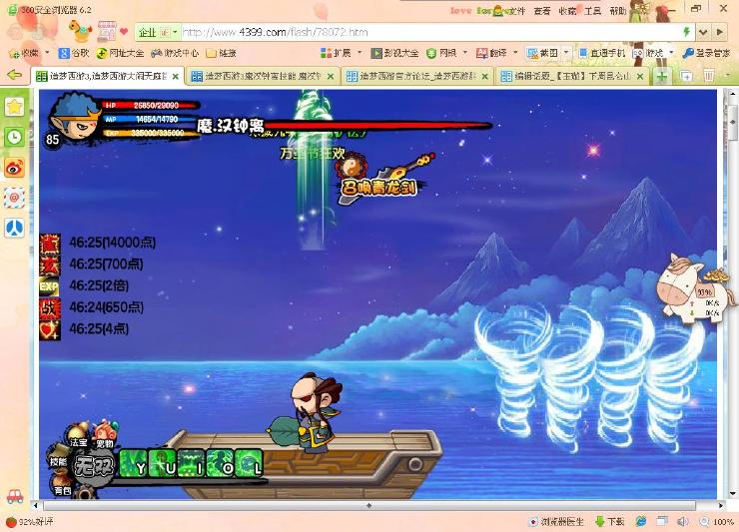Open the 企业 site-info dropdown in address bar
739x532 pixels.
tap(157, 33)
